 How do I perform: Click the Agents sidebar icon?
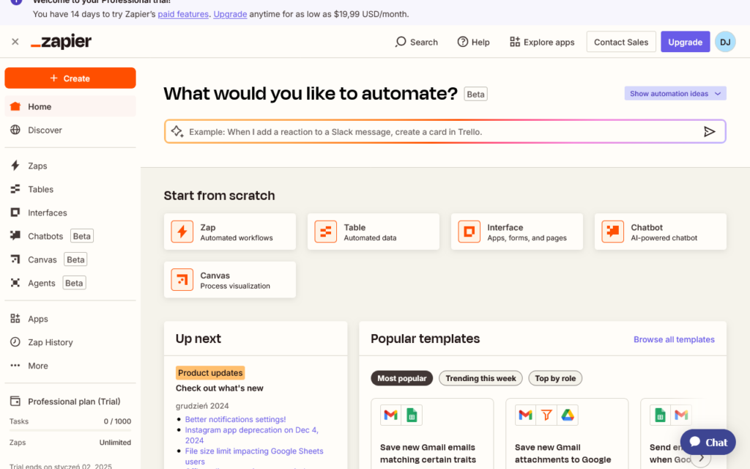click(x=15, y=283)
